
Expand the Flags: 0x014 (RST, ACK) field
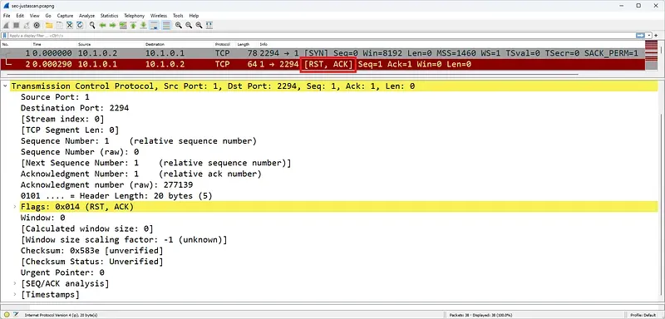(15, 207)
